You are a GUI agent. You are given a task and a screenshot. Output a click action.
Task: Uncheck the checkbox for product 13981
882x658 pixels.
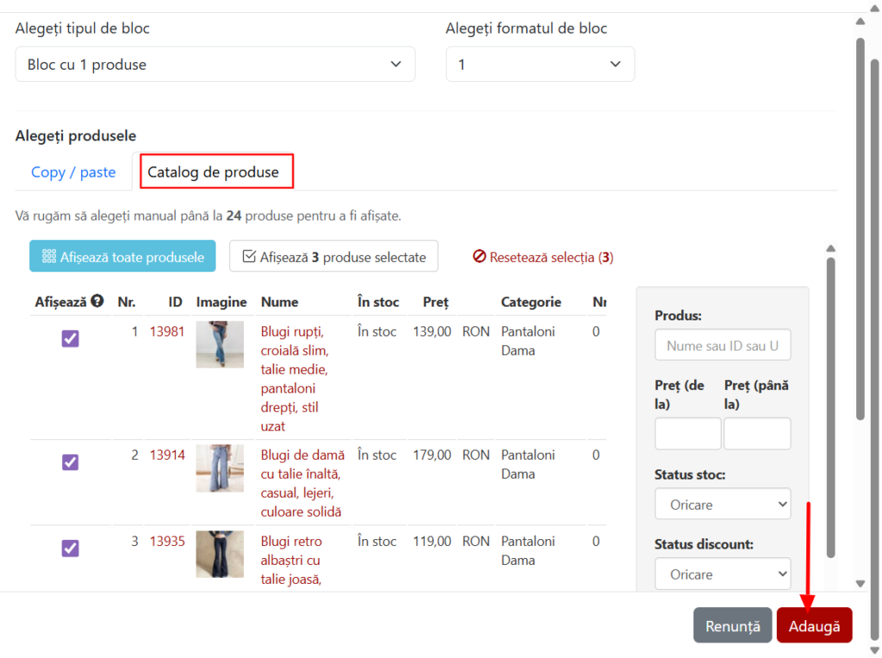(71, 338)
